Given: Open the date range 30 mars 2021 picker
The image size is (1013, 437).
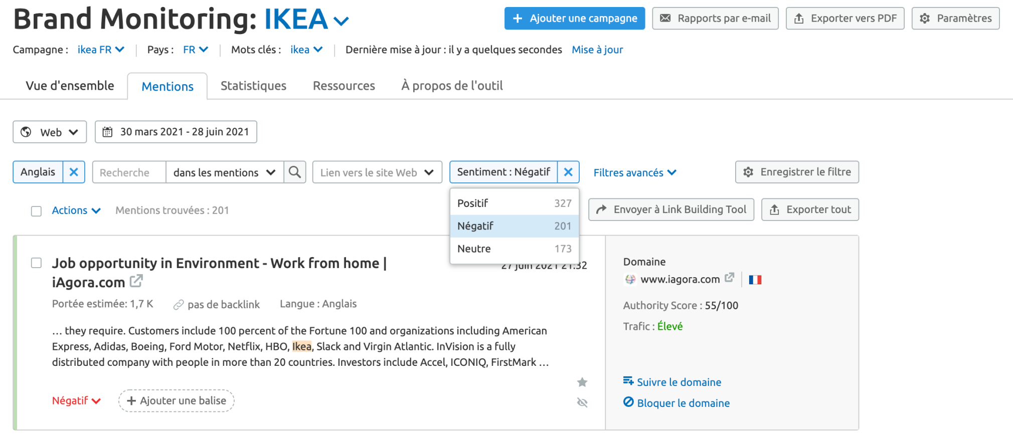Looking at the screenshot, I should (176, 132).
